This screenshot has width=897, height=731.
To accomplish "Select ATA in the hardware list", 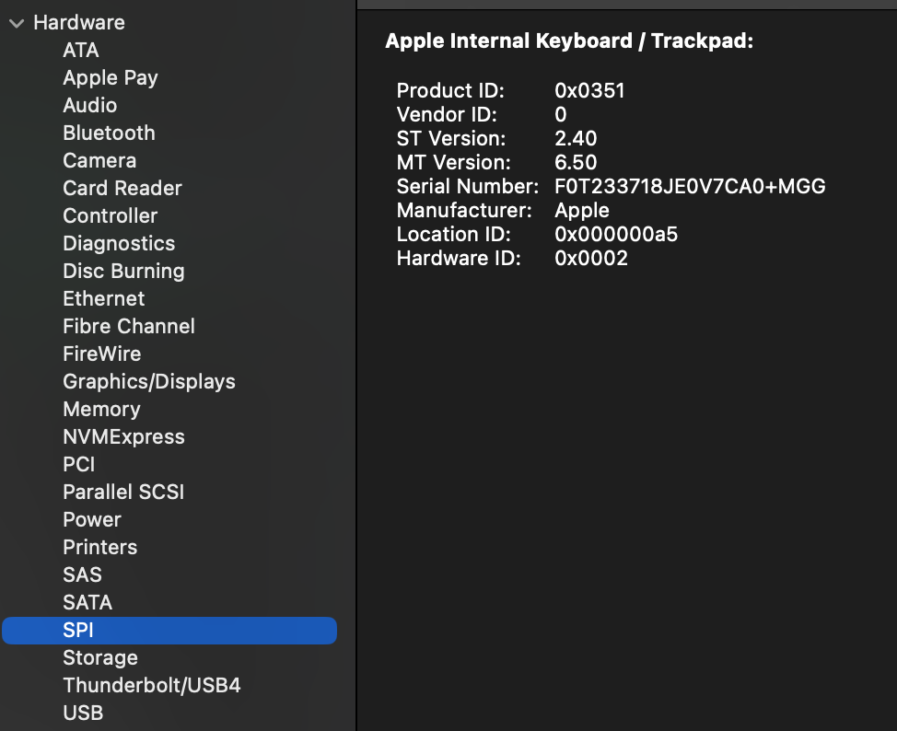I will [x=81, y=51].
